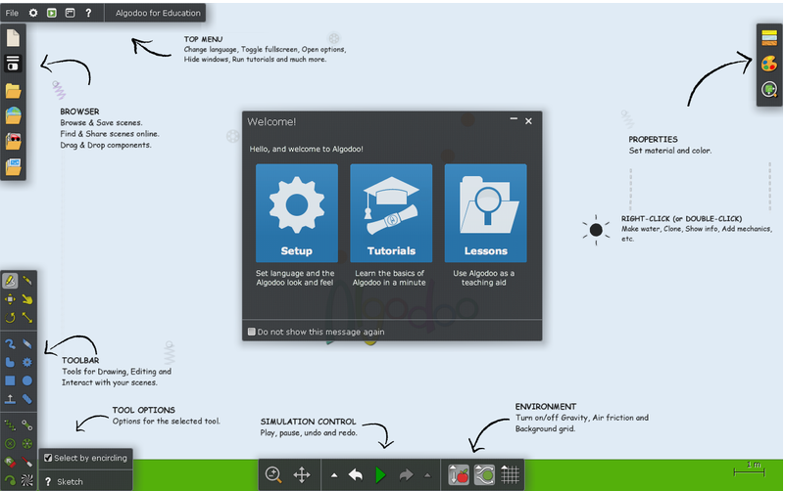Open the My Scenes folder icon

[13, 90]
